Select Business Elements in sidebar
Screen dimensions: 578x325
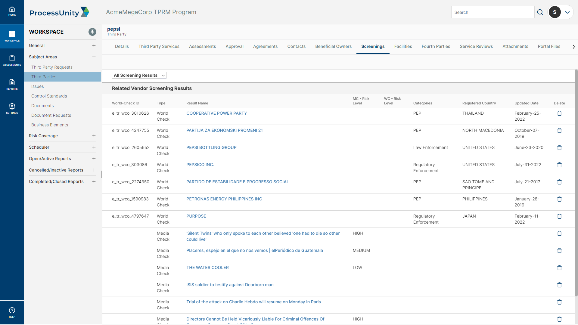pos(50,125)
